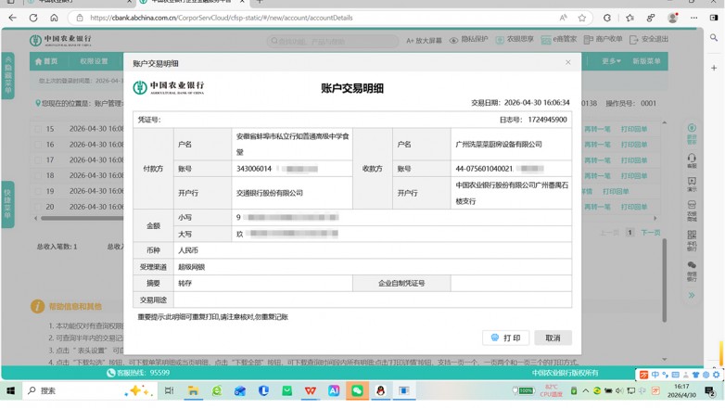This screenshot has height=408, width=725.
Task: Select page number 1 in pagination
Action: coord(630,232)
